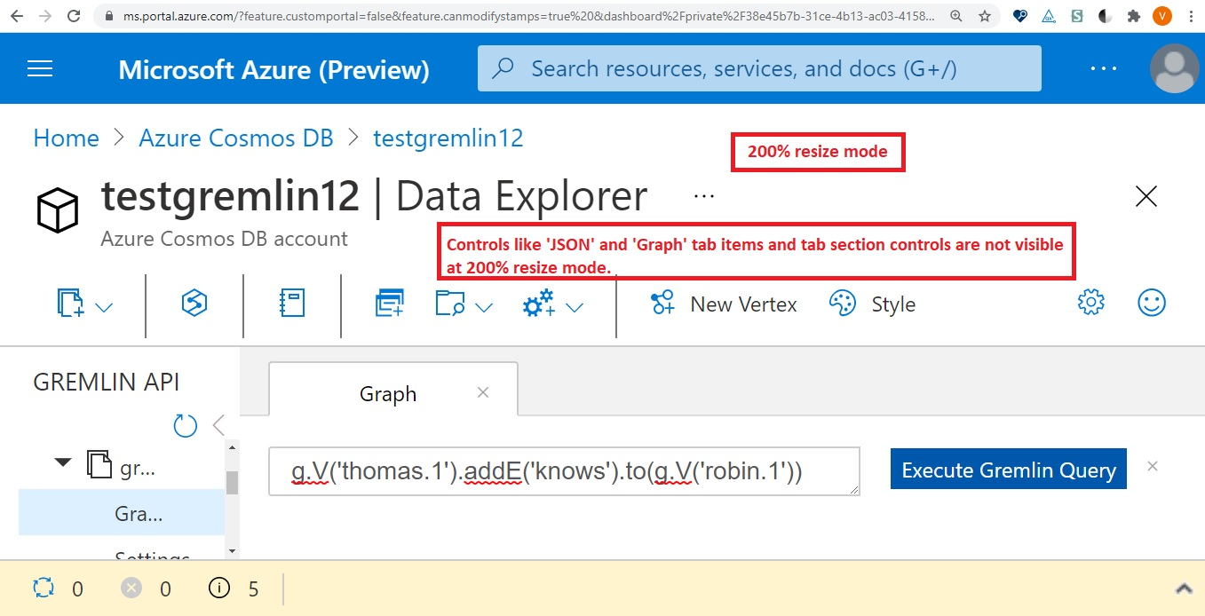Select the Style tool for graph appearance

click(873, 304)
